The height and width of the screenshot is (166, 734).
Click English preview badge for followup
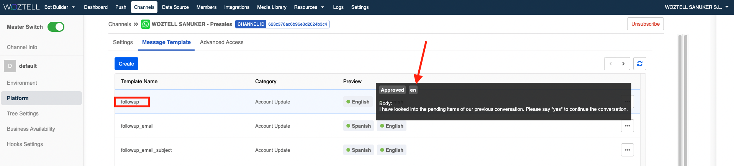358,102
